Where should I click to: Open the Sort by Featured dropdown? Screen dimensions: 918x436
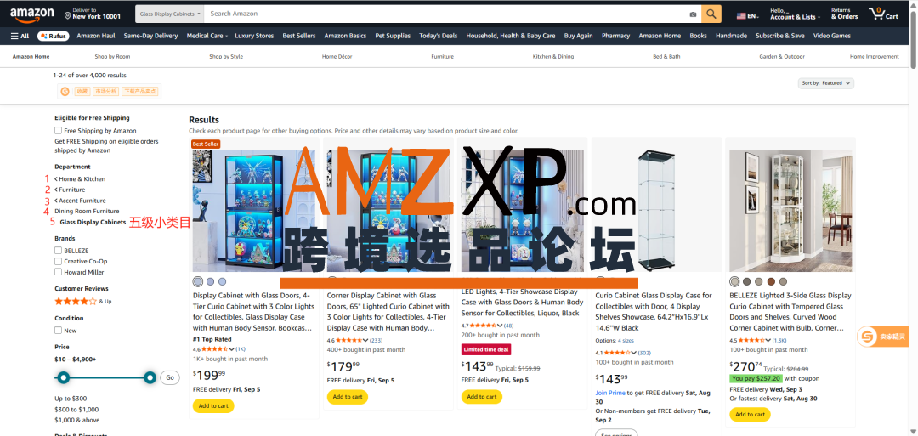coord(826,83)
